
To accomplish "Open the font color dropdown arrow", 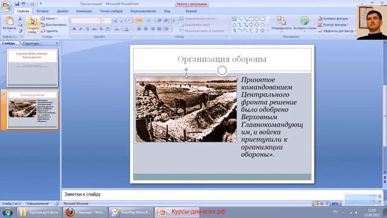I will (131, 29).
